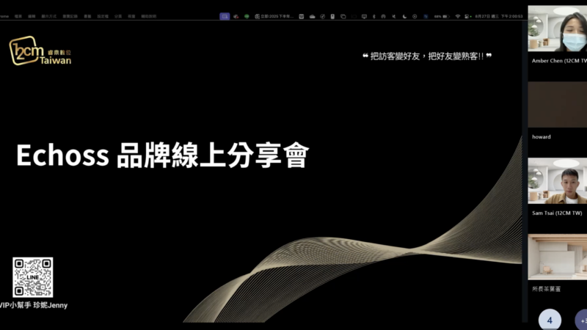
Task: Click the round button labeled 4
Action: tap(550, 320)
